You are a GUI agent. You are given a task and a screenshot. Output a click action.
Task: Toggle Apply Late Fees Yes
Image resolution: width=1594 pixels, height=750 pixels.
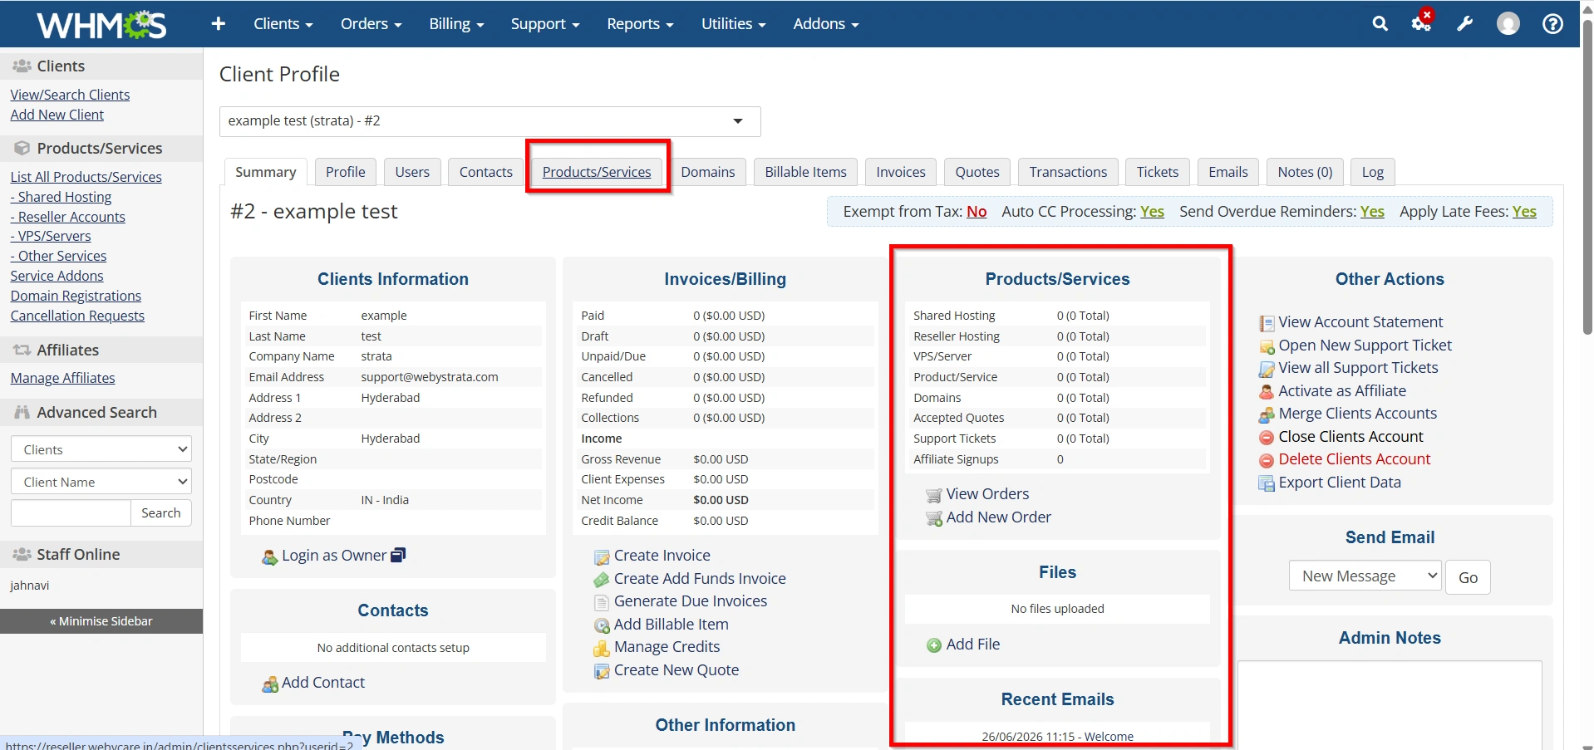[x=1524, y=212]
